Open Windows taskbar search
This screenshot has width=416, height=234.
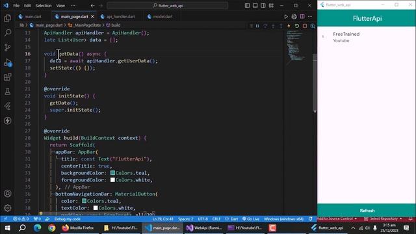22,228
